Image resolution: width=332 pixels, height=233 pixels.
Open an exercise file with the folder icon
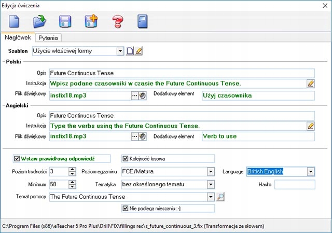40,22
